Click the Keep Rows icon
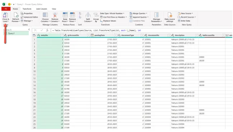The height and width of the screenshot is (132, 233). point(65,15)
